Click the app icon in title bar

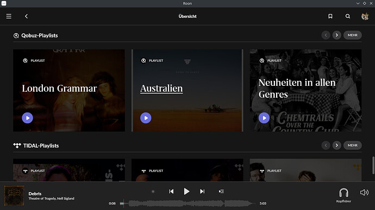pyautogui.click(x=4, y=3)
